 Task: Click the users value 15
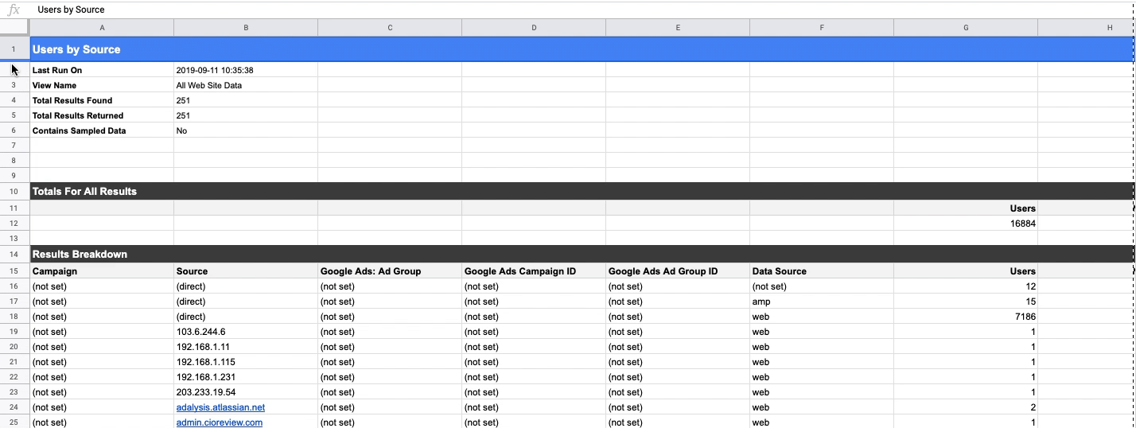966,302
